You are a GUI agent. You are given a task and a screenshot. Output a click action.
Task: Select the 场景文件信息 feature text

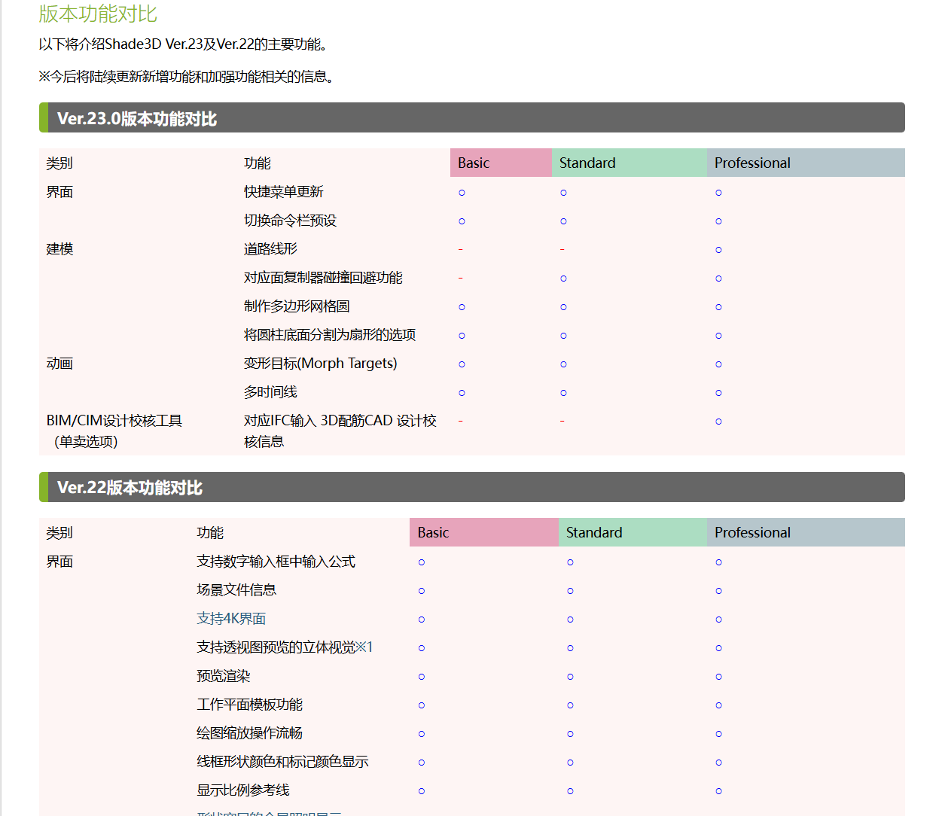click(x=236, y=590)
